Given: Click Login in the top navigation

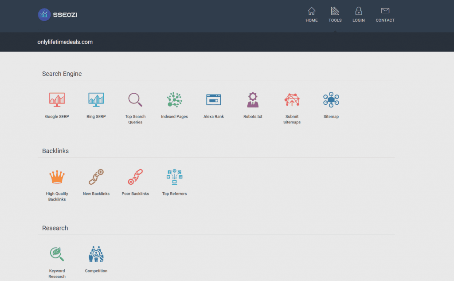Looking at the screenshot, I should click(x=359, y=15).
